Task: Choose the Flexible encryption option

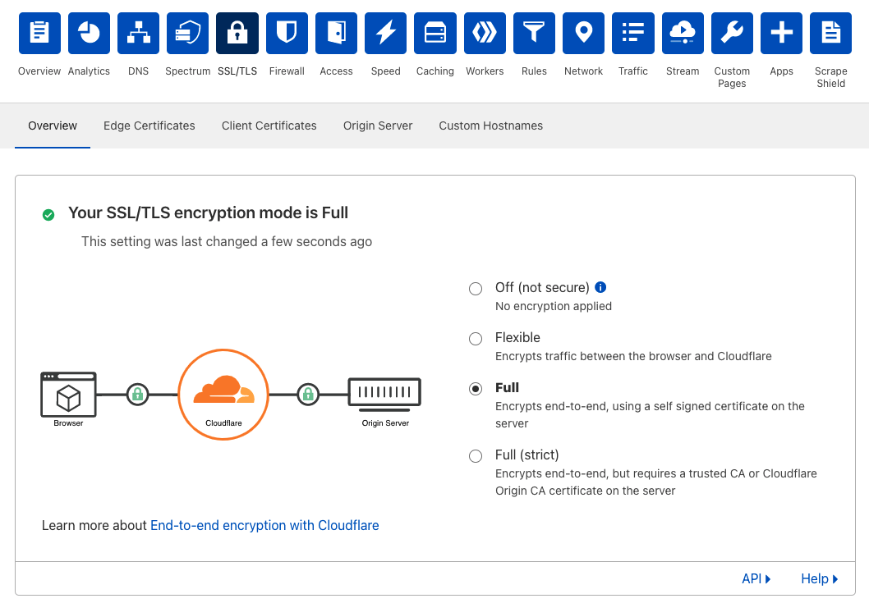Action: pyautogui.click(x=475, y=338)
